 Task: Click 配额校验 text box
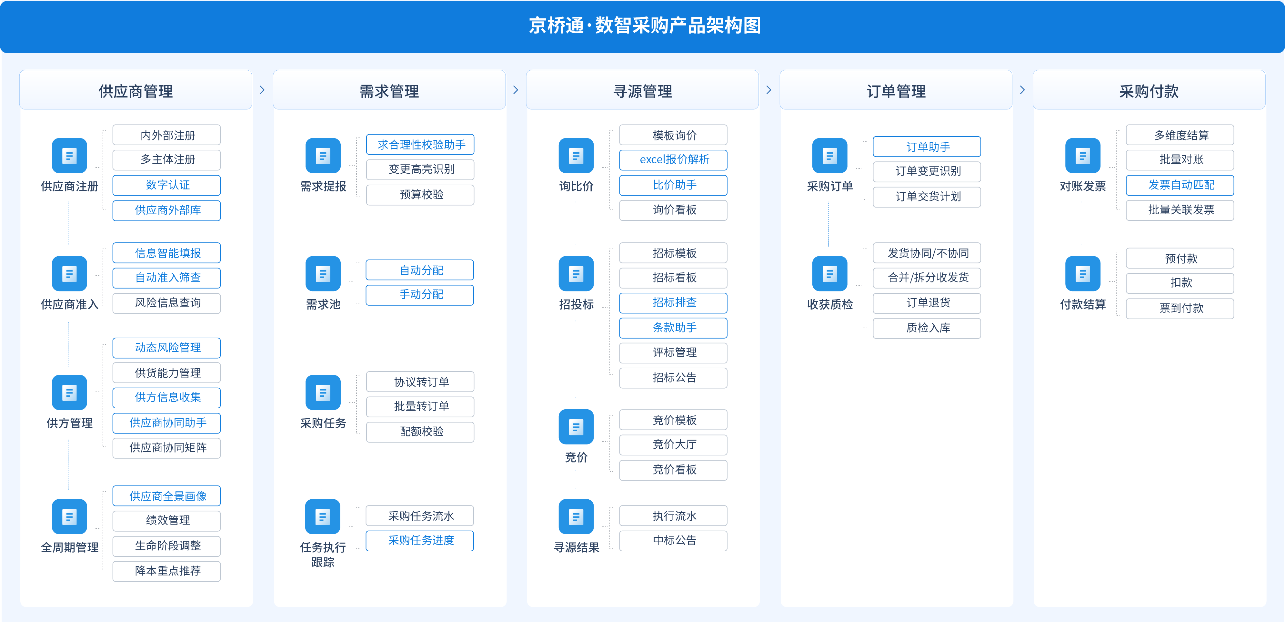pyautogui.click(x=420, y=432)
